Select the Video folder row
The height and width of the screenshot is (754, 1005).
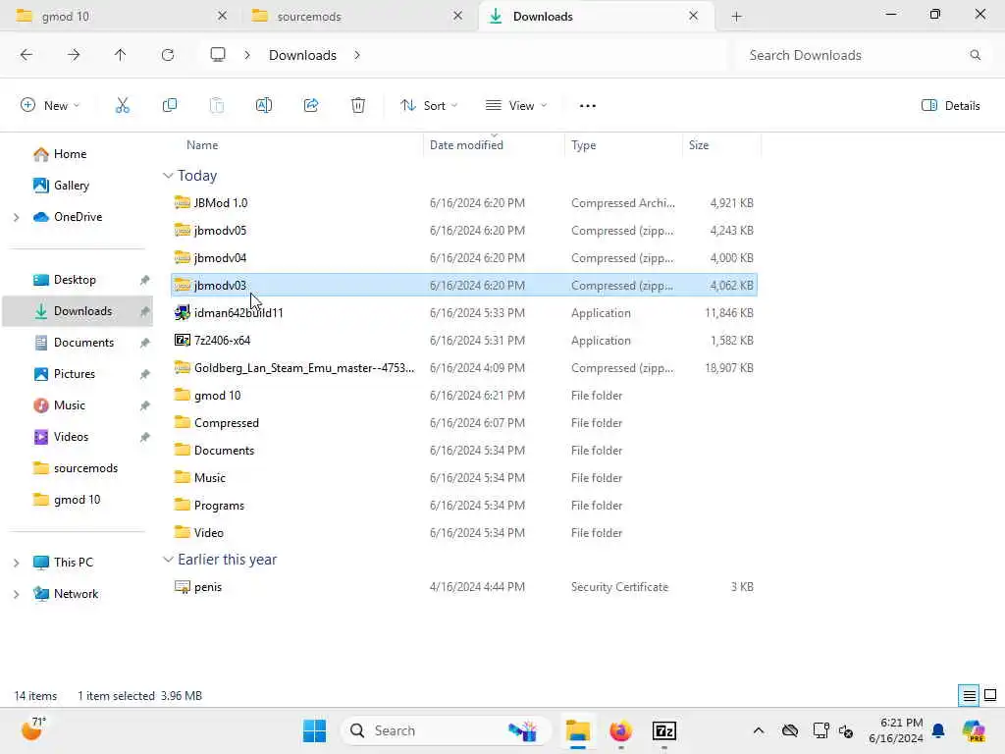[464, 533]
